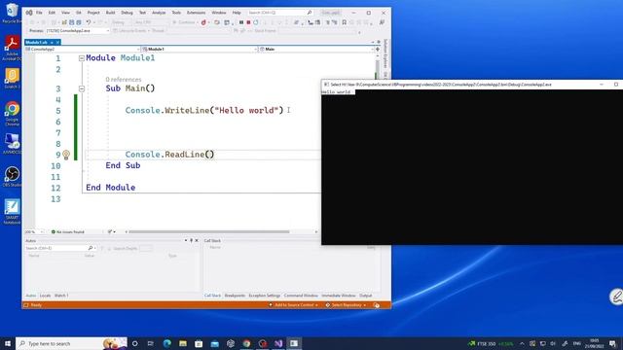Switch to the Call Stack tab
This screenshot has width=623, height=350.
click(x=212, y=296)
